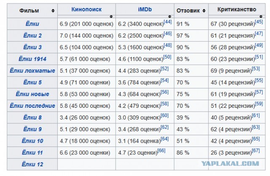The image size is (270, 176).
Task: Click the Кинопоиск column sort arrows
Action: coord(111,16)
